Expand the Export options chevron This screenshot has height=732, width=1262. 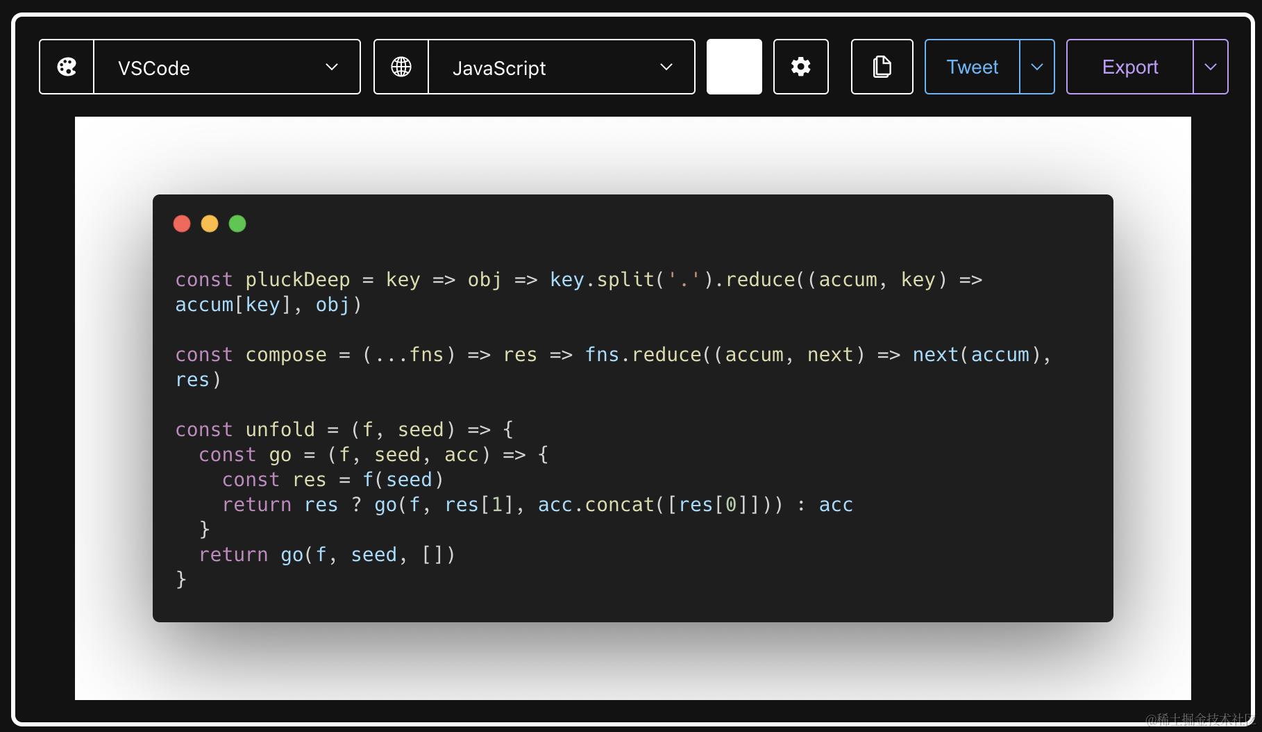(1211, 67)
